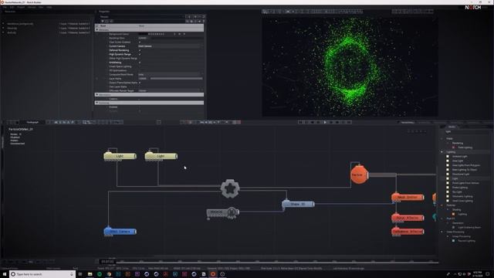
Task: Click the Probe Lighting node type icon
Action: point(448,187)
